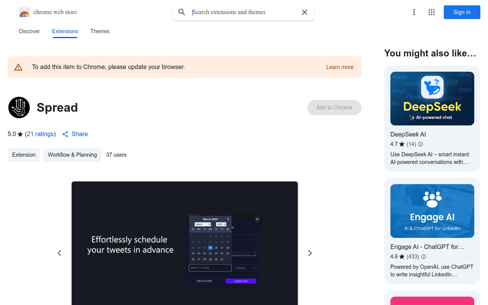The height and width of the screenshot is (305, 488).
Task: Open the Google apps grid
Action: 432,12
